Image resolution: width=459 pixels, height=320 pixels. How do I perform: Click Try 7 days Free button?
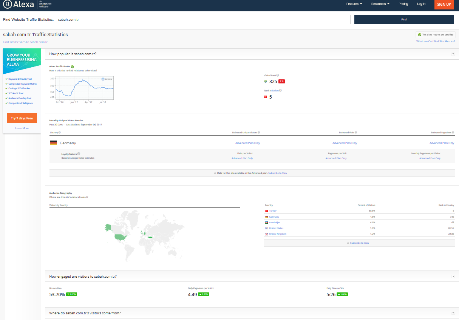[22, 118]
